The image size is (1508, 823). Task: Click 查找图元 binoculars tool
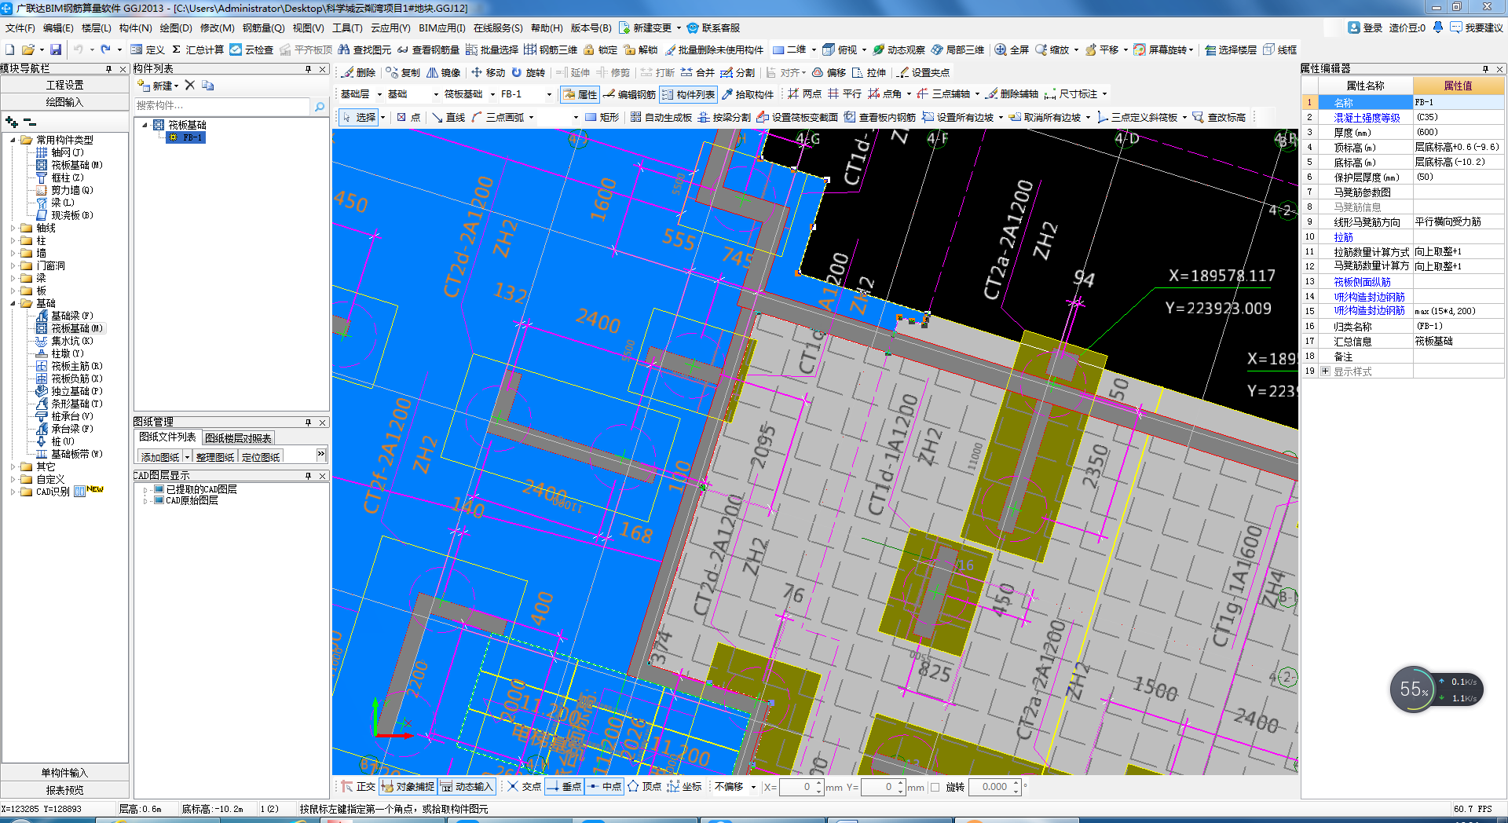(364, 49)
